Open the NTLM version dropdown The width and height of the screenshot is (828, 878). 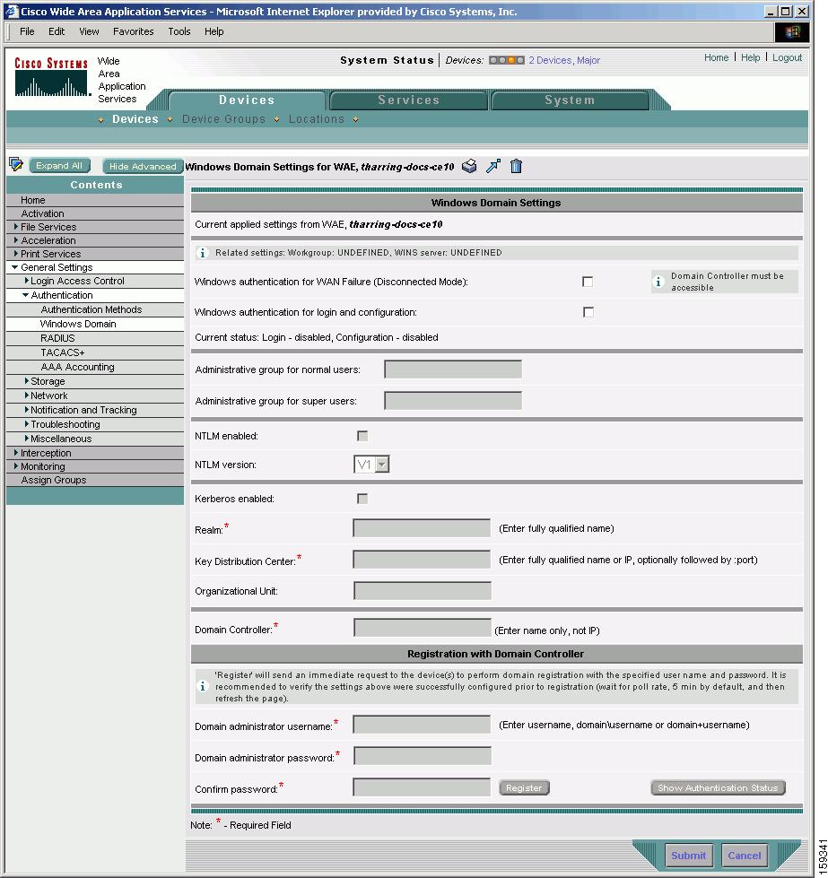pyautogui.click(x=382, y=465)
